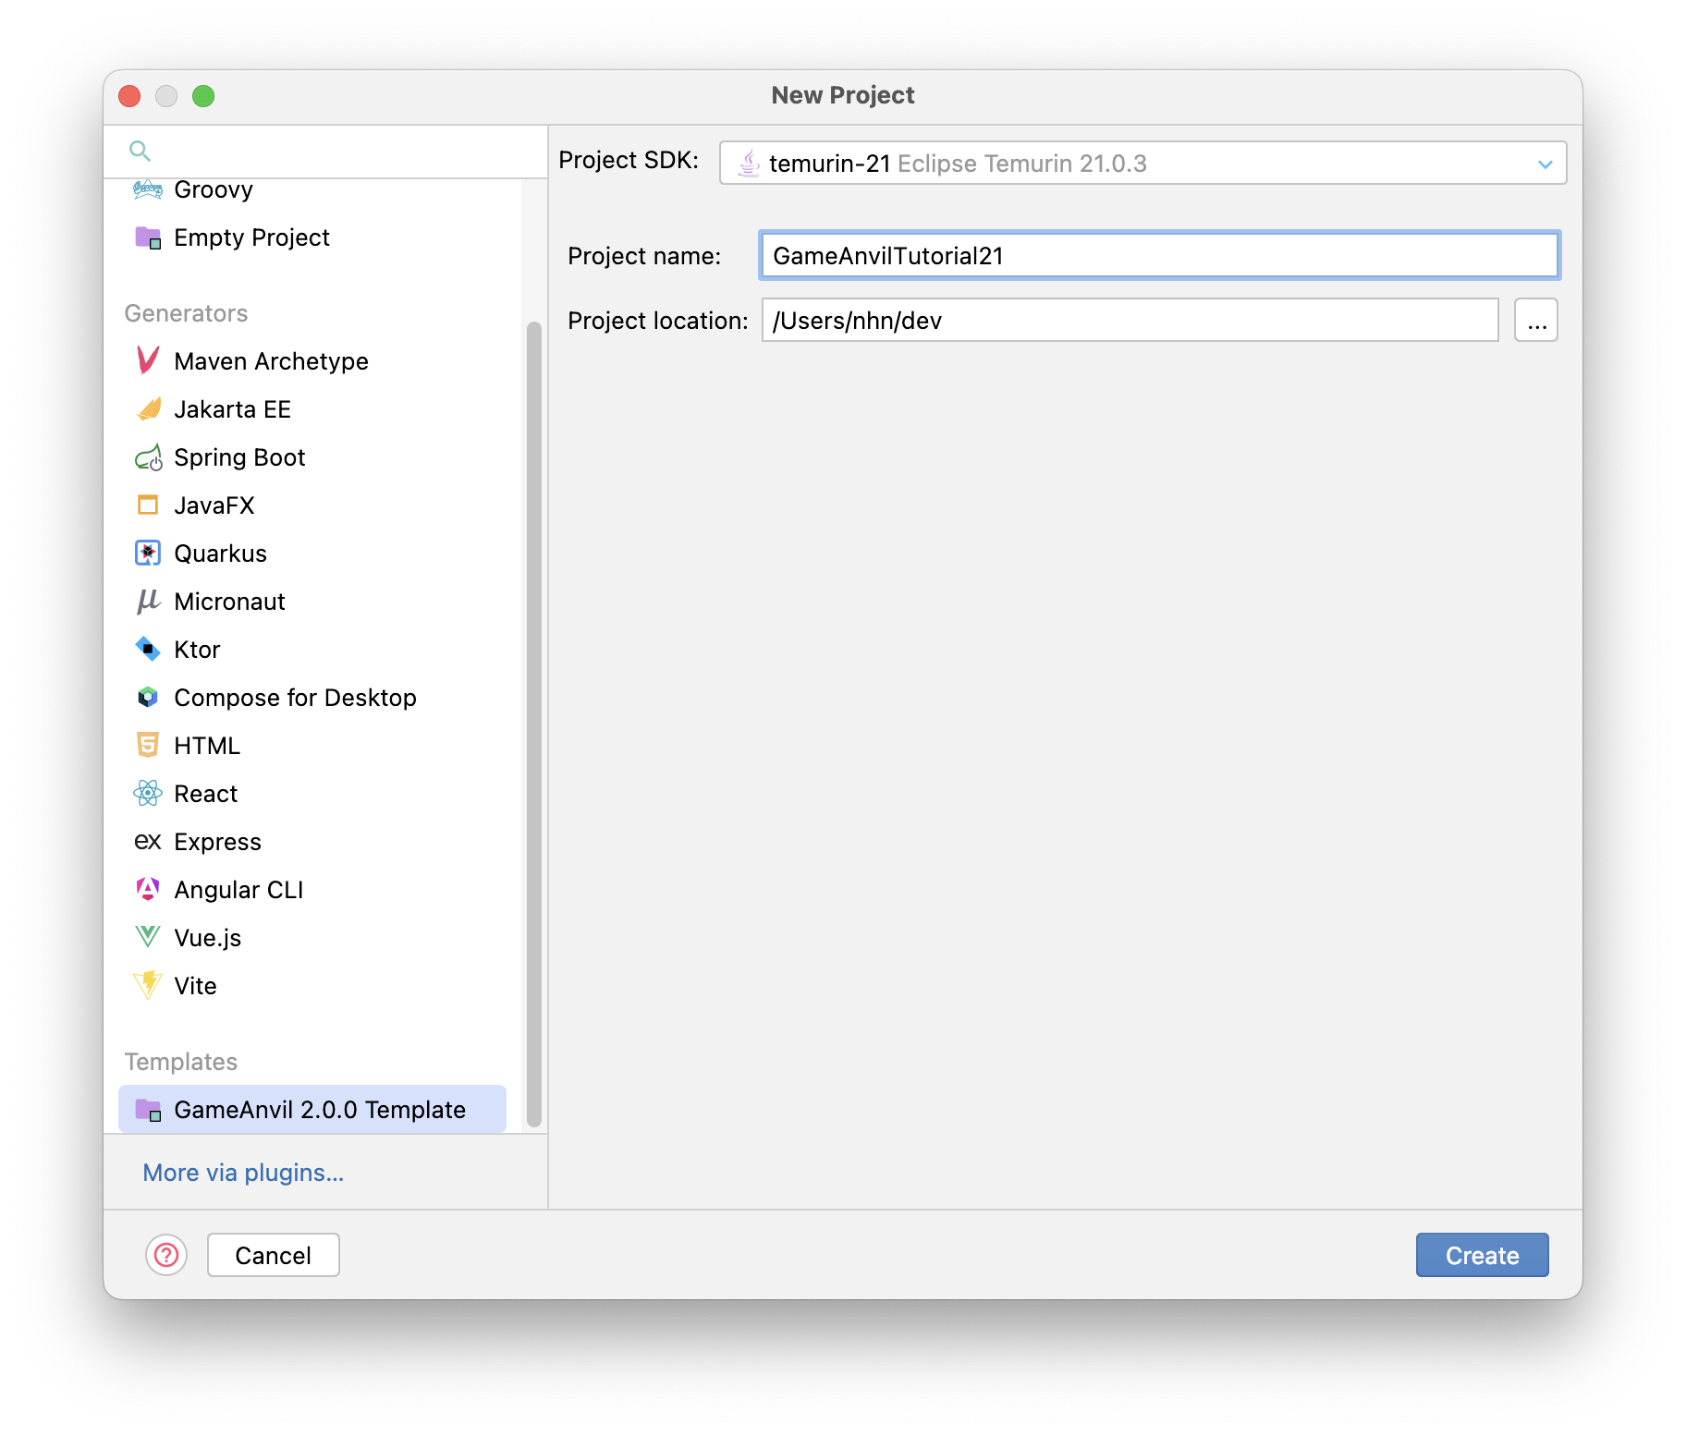
Task: Open More via plugins link
Action: [243, 1173]
